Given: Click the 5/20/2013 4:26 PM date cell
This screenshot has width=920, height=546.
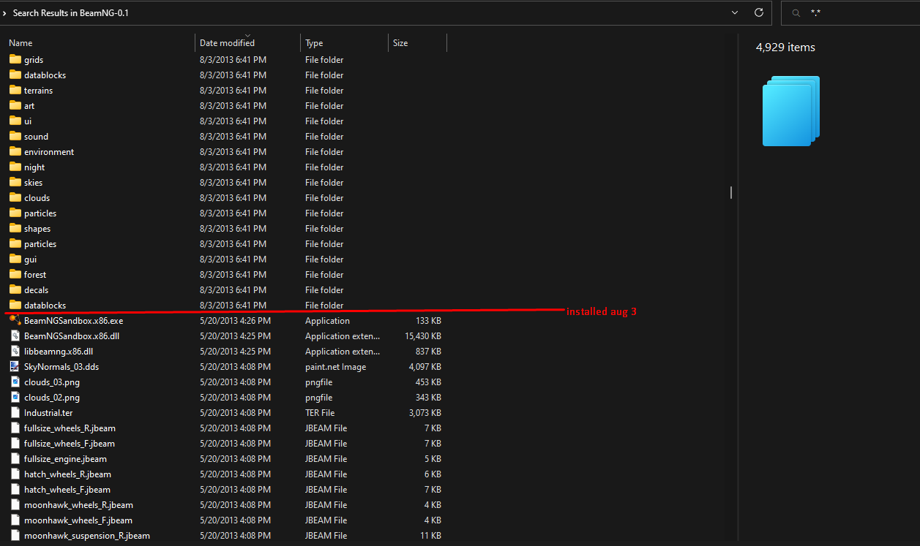Looking at the screenshot, I should coord(235,321).
